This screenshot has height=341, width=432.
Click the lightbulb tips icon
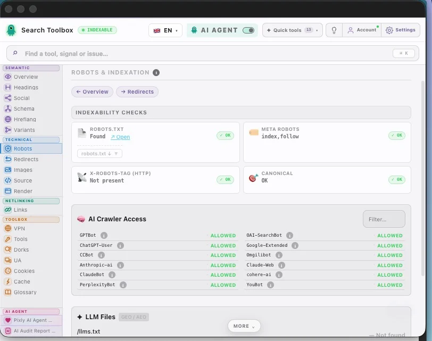tap(334, 30)
